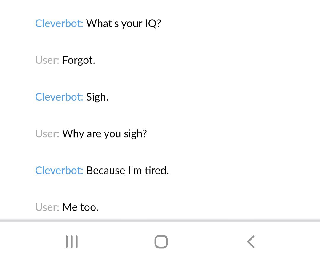Tap the "Me too." message text

80,207
